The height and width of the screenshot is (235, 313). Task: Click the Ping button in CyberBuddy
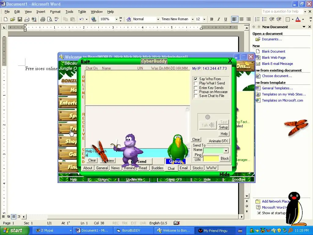click(x=198, y=155)
